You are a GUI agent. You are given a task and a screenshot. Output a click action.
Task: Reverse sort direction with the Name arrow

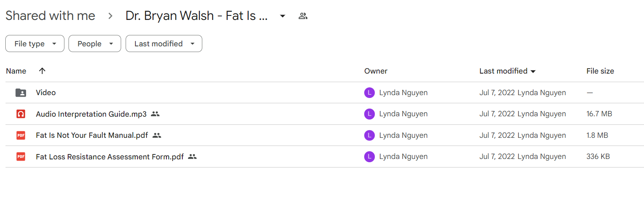tap(42, 71)
